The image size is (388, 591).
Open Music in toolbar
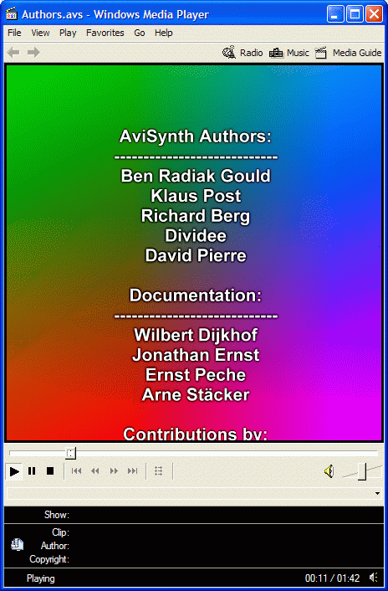click(x=289, y=53)
